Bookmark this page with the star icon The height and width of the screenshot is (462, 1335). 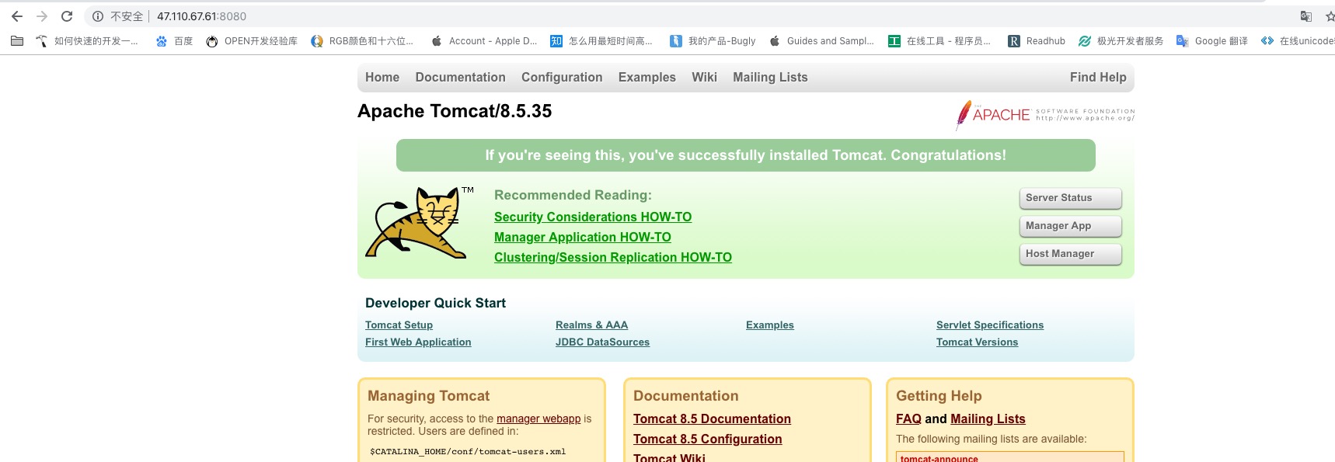pos(1330,16)
